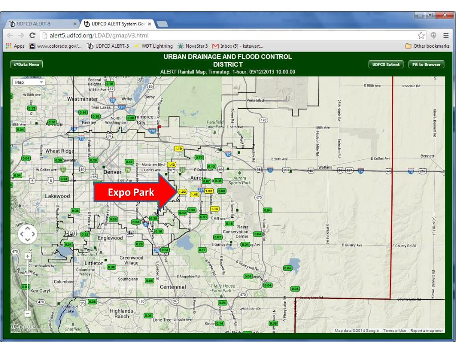Image resolution: width=456 pixels, height=342 pixels.
Task: Zoom out with the map minus button
Action: (x=27, y=313)
